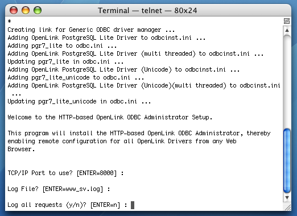297x216 pixels.
Task: Click the scroll down arrow
Action: [287, 198]
